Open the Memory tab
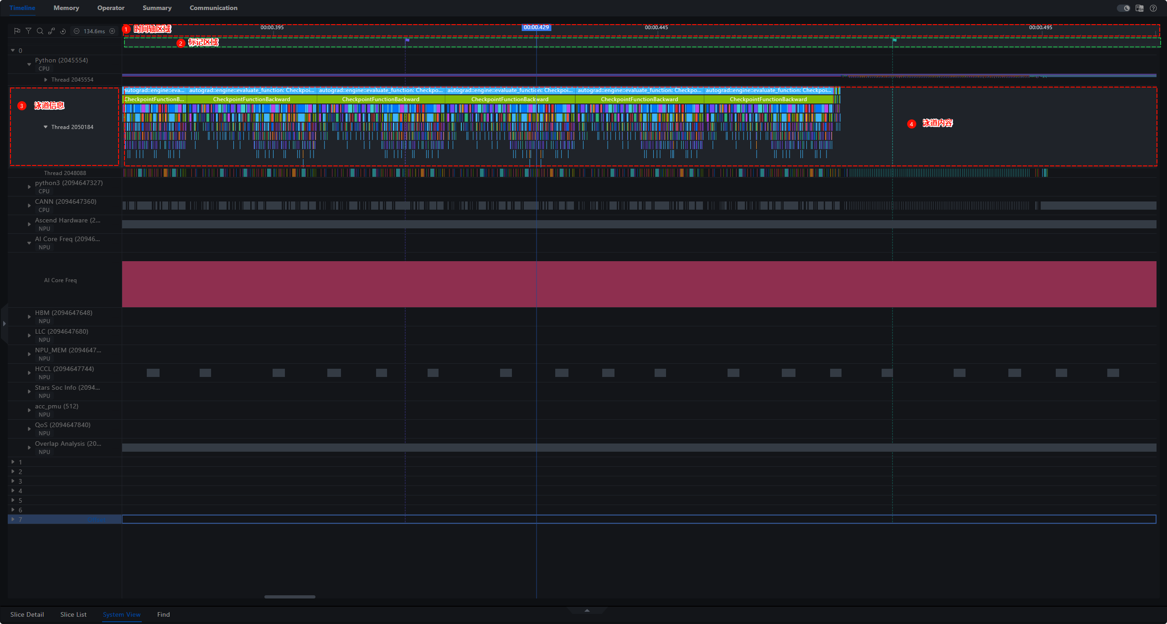1167x624 pixels. [x=66, y=8]
